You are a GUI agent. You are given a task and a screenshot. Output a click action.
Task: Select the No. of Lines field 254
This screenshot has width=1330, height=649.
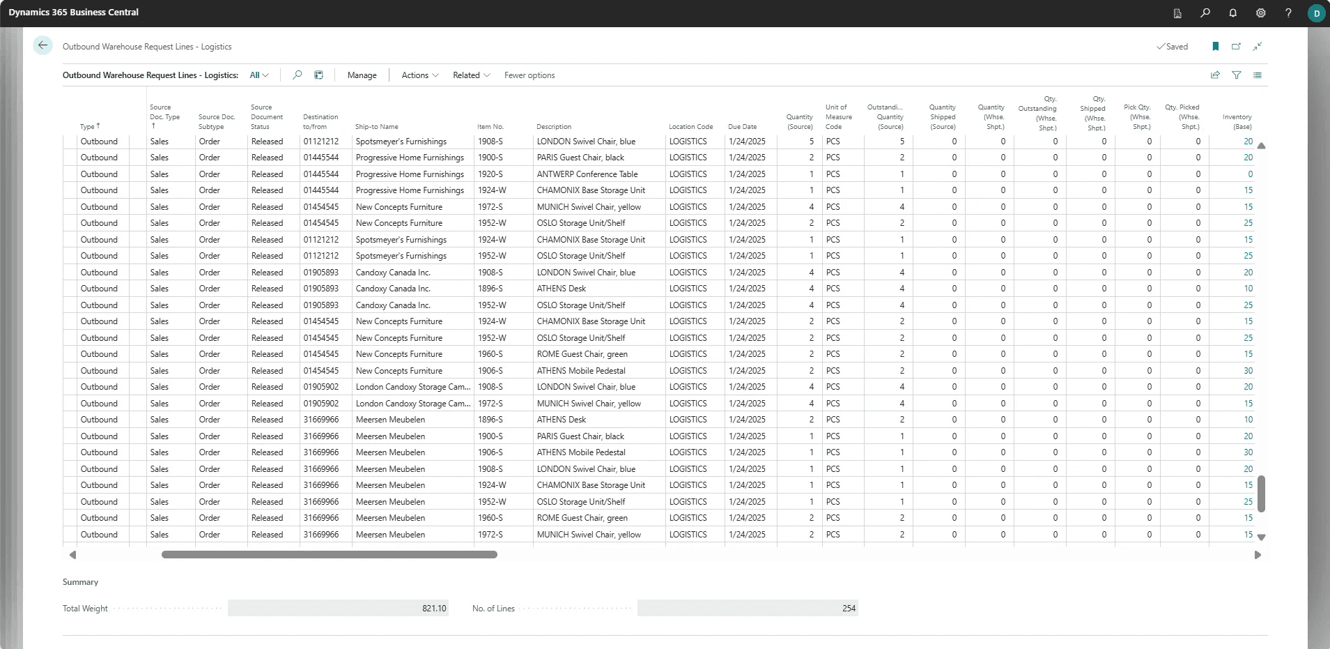[748, 609]
